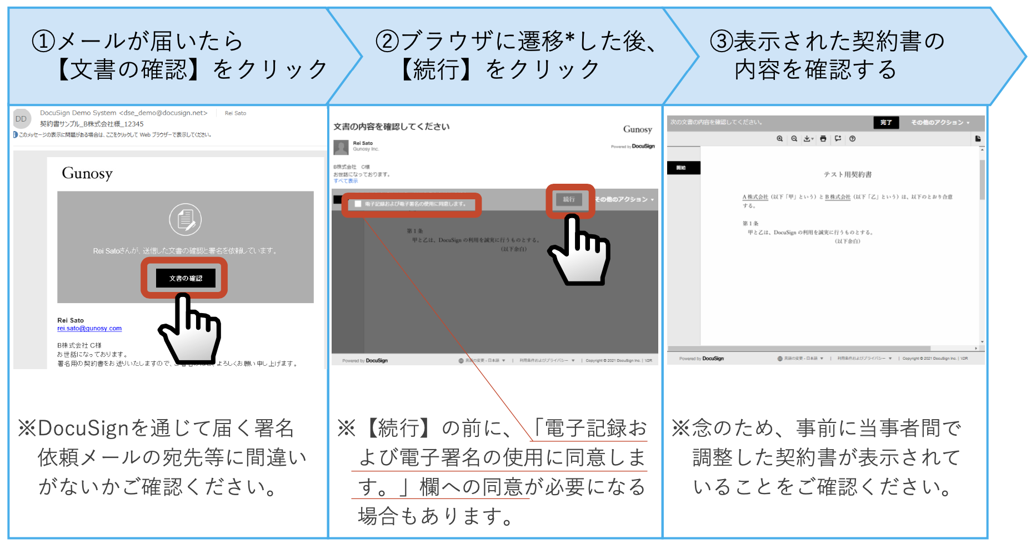Image resolution: width=1031 pixels, height=544 pixels.
Task: Click the black 開始 tab on the left
Action: tap(684, 168)
